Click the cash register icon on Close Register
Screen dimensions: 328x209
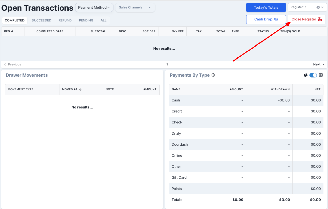[320, 19]
